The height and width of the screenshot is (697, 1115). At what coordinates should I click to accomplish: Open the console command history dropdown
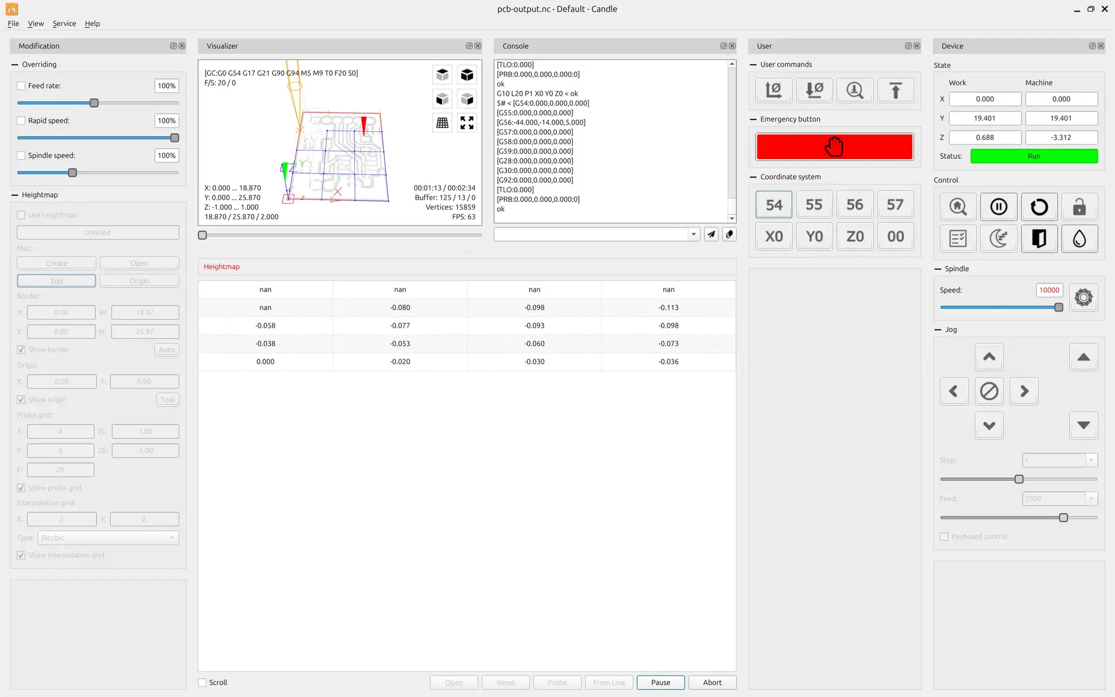(693, 234)
